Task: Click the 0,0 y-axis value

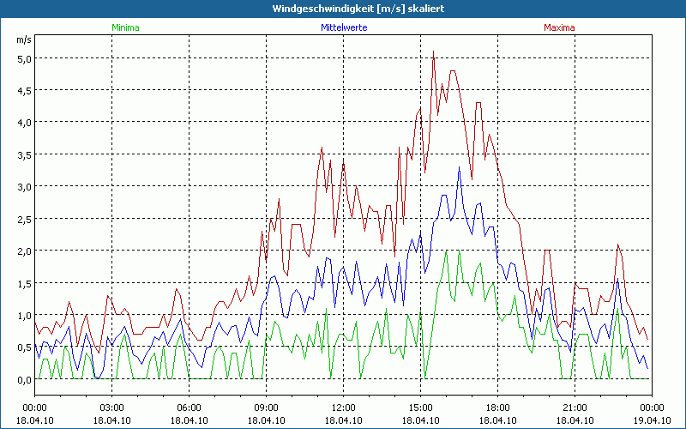Action: tap(24, 380)
